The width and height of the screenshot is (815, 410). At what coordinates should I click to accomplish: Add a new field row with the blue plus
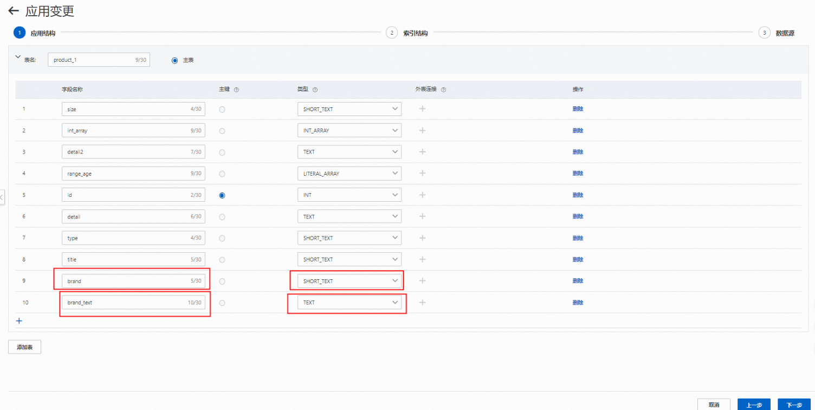tap(19, 321)
